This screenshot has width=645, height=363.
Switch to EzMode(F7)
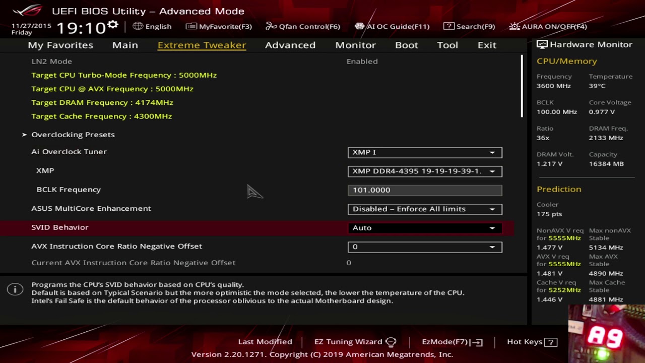point(452,341)
